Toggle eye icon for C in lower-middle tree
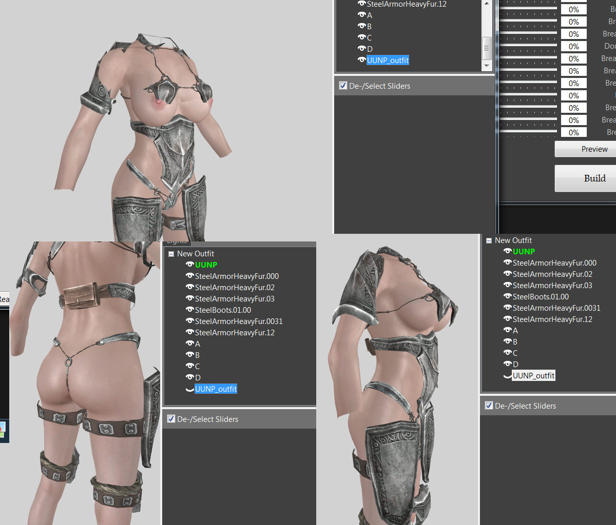The width and height of the screenshot is (616, 525). (x=190, y=367)
